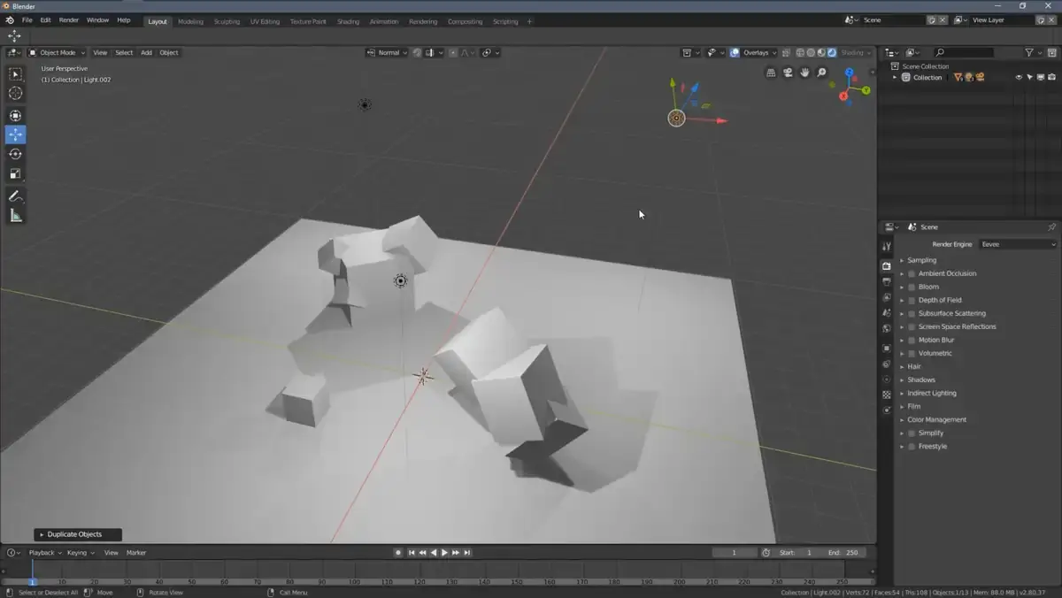Open the timeline Keying menu
Viewport: 1062px width, 598px height.
click(x=80, y=553)
